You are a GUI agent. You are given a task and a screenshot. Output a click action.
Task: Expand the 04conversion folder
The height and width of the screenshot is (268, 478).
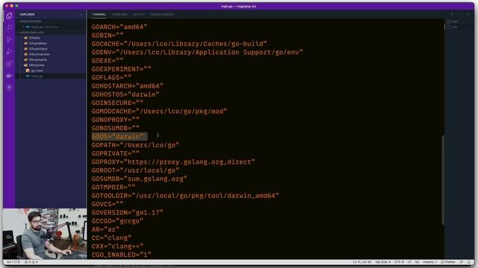[39, 54]
